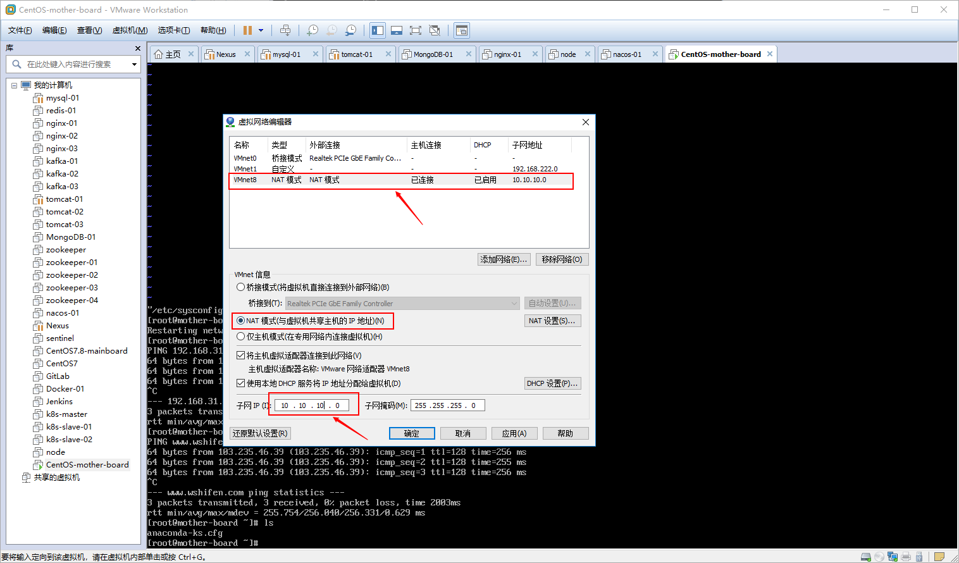Collapse the 我的计算机 tree node
The height and width of the screenshot is (563, 959).
(14, 85)
